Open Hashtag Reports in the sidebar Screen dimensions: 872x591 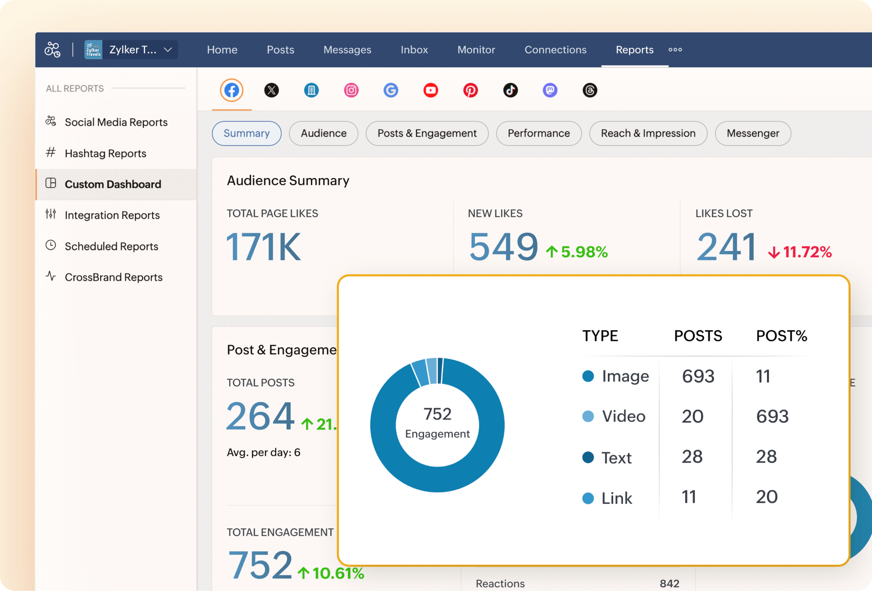[x=105, y=153]
